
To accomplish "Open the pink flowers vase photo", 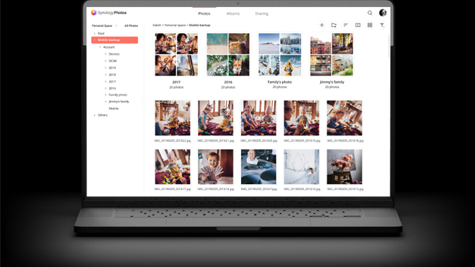I will click(344, 167).
